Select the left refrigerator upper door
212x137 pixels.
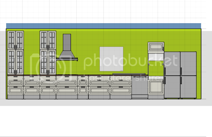(x=172, y=64)
